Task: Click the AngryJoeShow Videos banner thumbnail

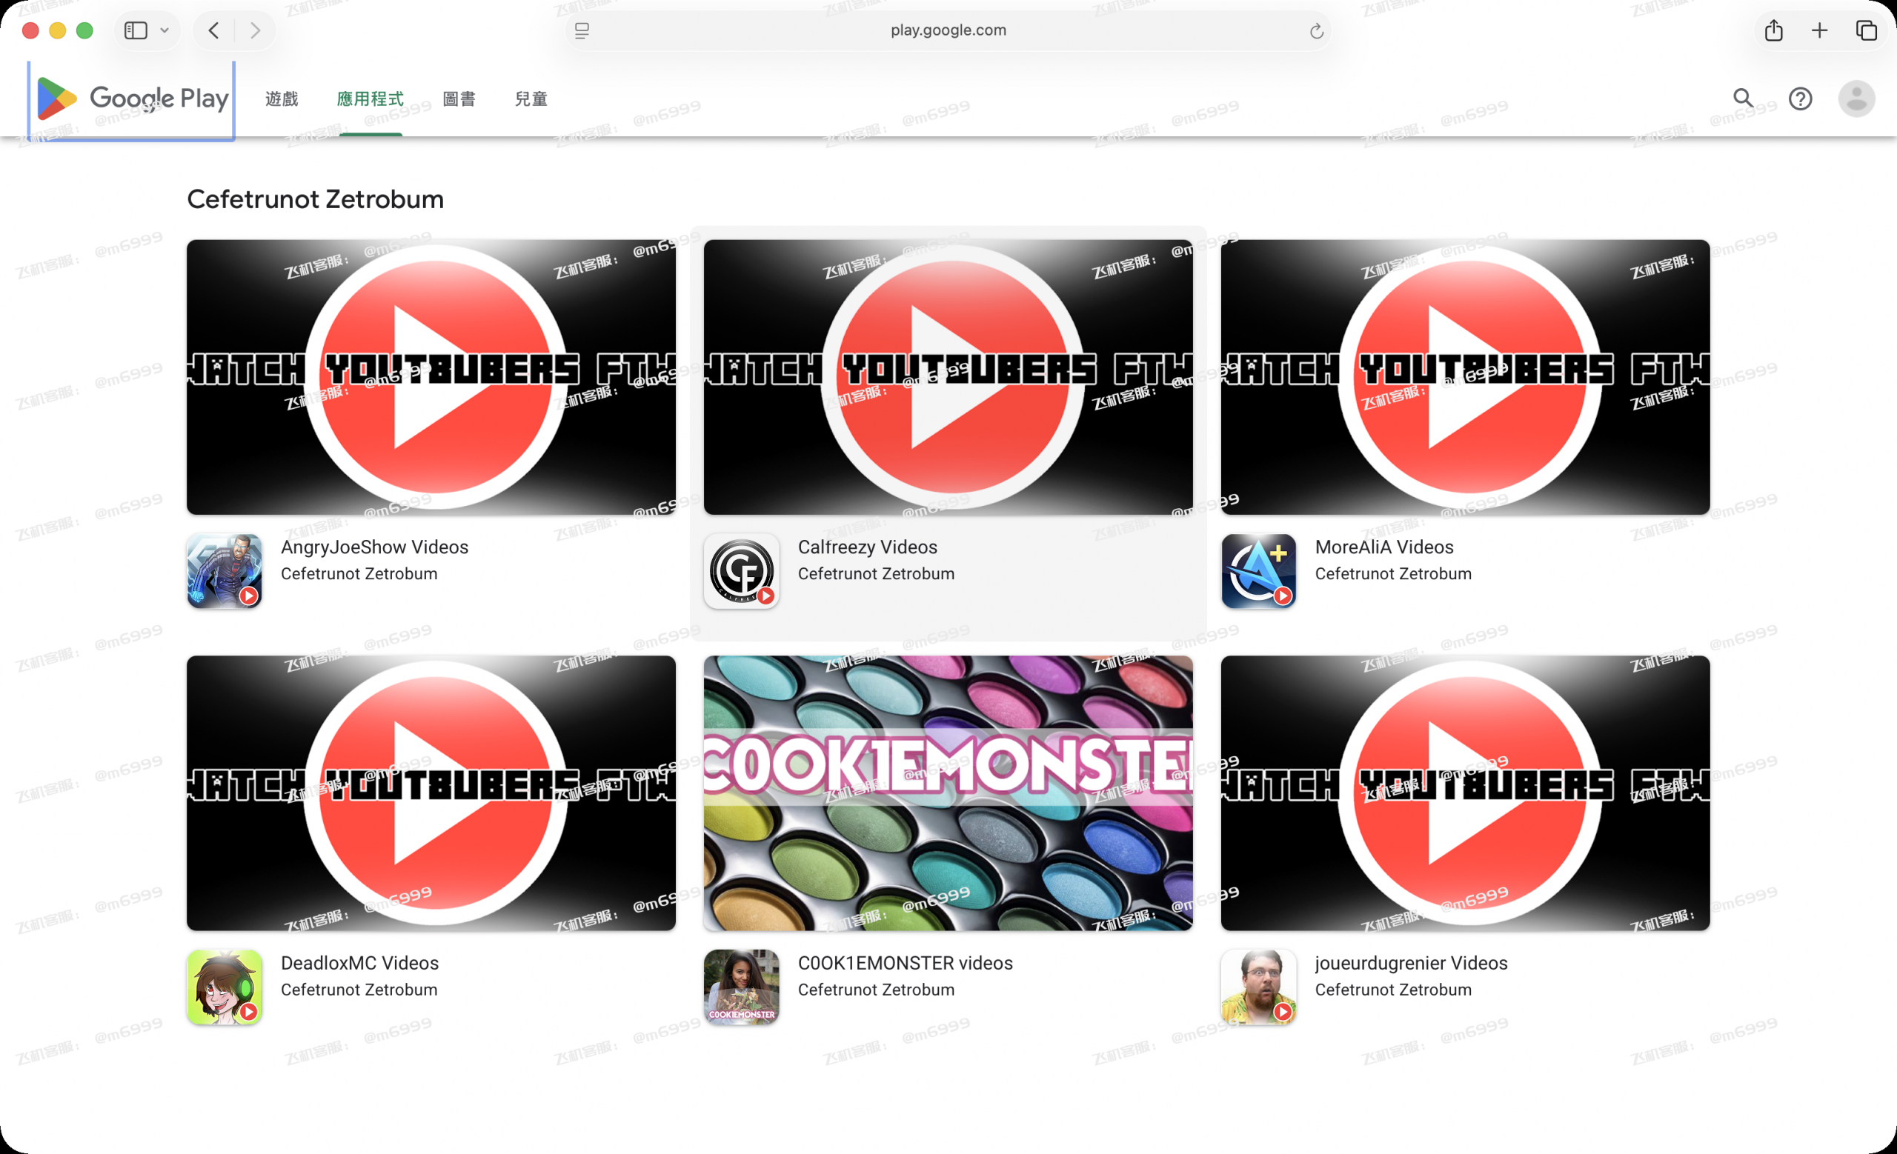Action: tap(431, 377)
